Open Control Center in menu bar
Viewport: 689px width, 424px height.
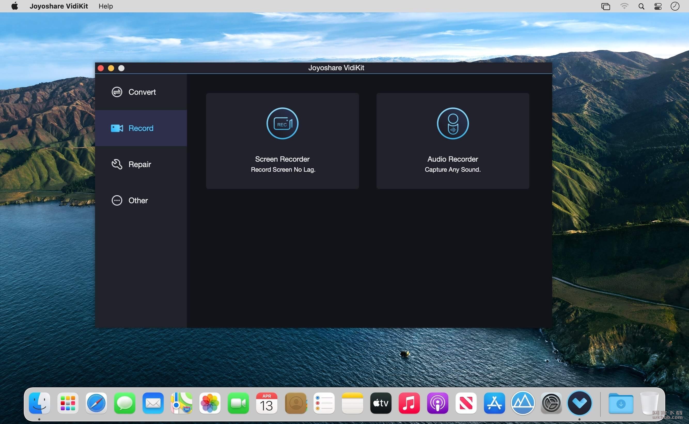coord(658,6)
